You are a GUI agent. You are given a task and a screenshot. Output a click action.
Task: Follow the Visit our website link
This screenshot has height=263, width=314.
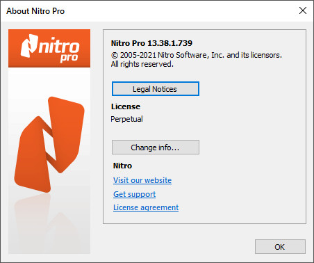coord(142,180)
